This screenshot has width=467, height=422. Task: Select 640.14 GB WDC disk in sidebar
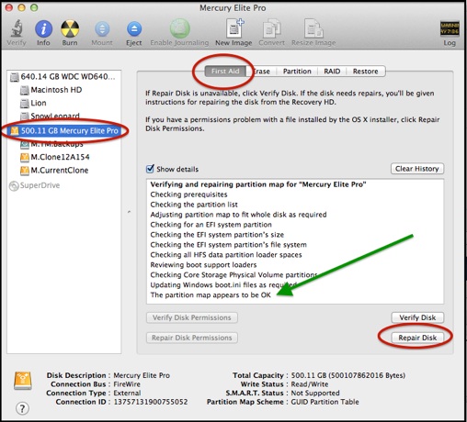(x=63, y=76)
